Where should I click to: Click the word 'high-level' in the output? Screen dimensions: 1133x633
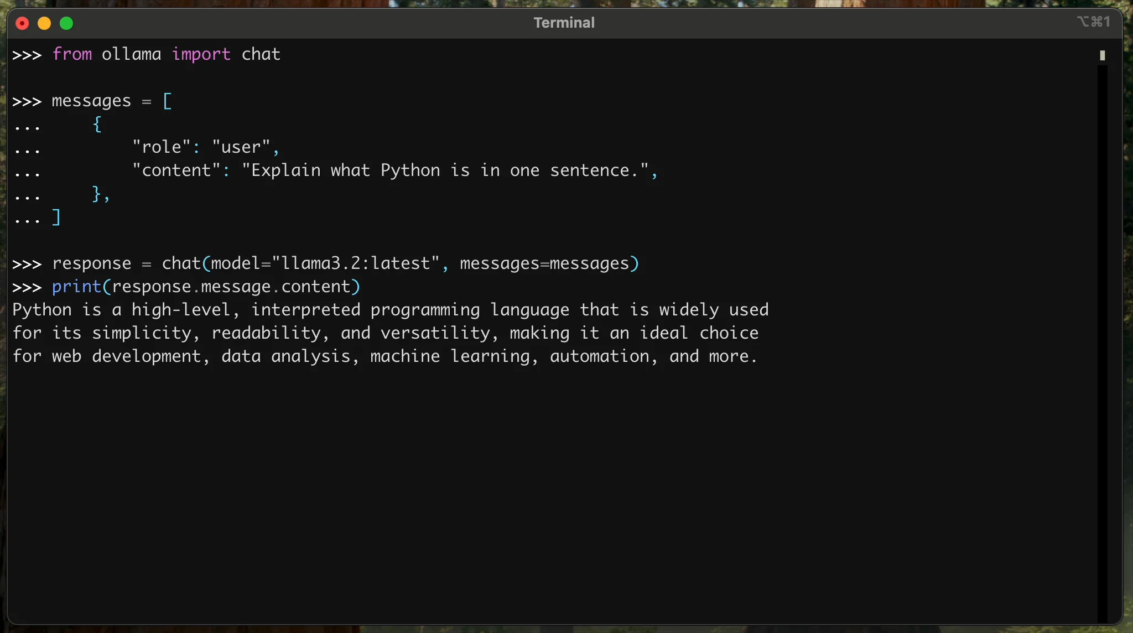pyautogui.click(x=180, y=310)
